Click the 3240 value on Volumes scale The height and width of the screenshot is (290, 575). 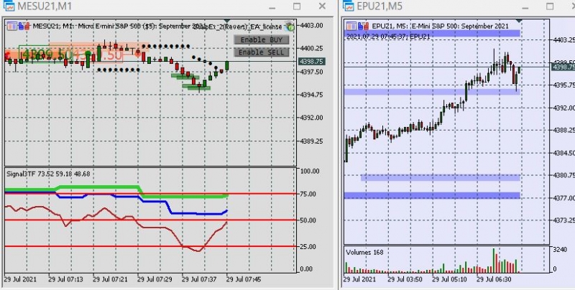tap(560, 250)
